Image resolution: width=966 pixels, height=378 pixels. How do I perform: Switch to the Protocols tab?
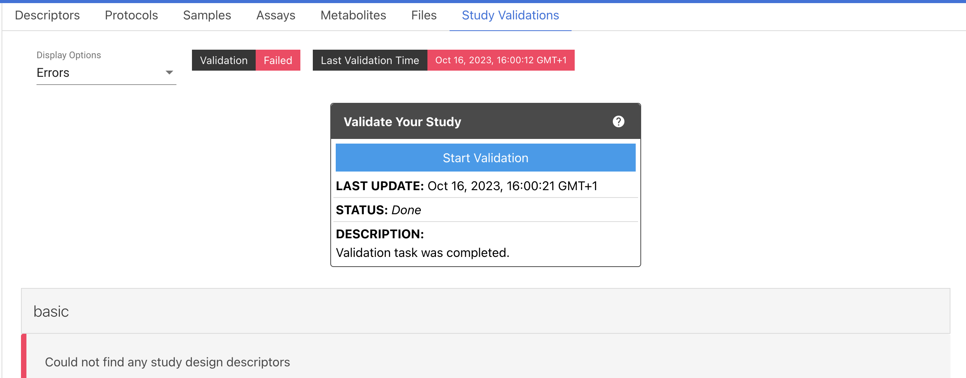[131, 16]
